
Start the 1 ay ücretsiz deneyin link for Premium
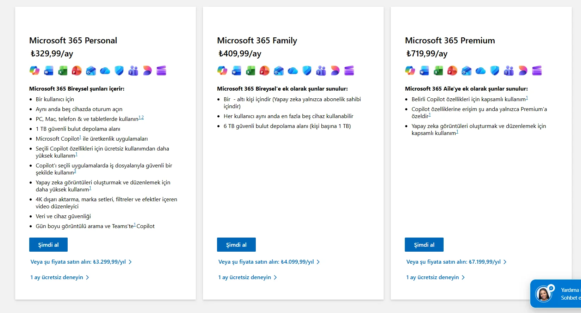click(435, 277)
